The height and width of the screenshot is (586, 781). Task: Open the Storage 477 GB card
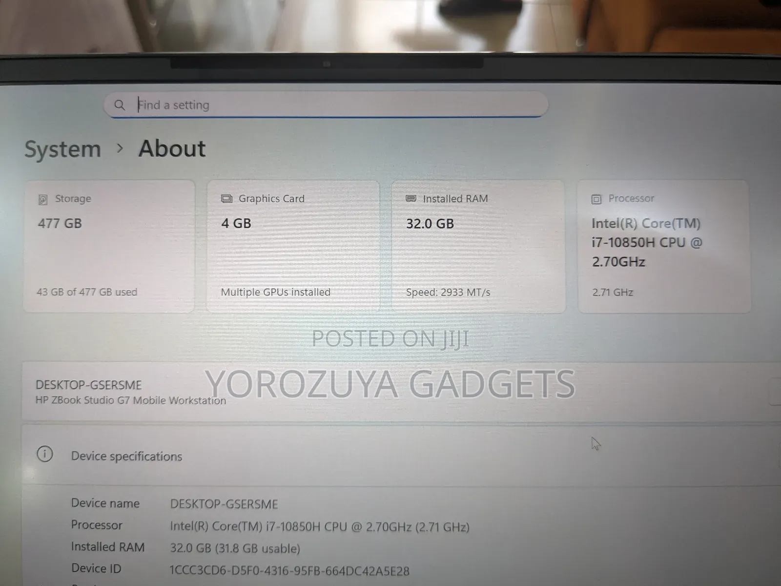coord(109,246)
